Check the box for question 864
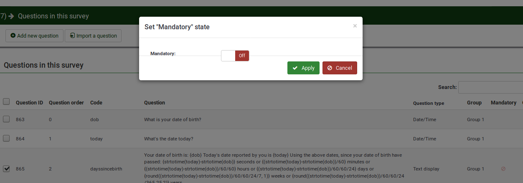Screen dimensions: 523x183 tap(6, 138)
